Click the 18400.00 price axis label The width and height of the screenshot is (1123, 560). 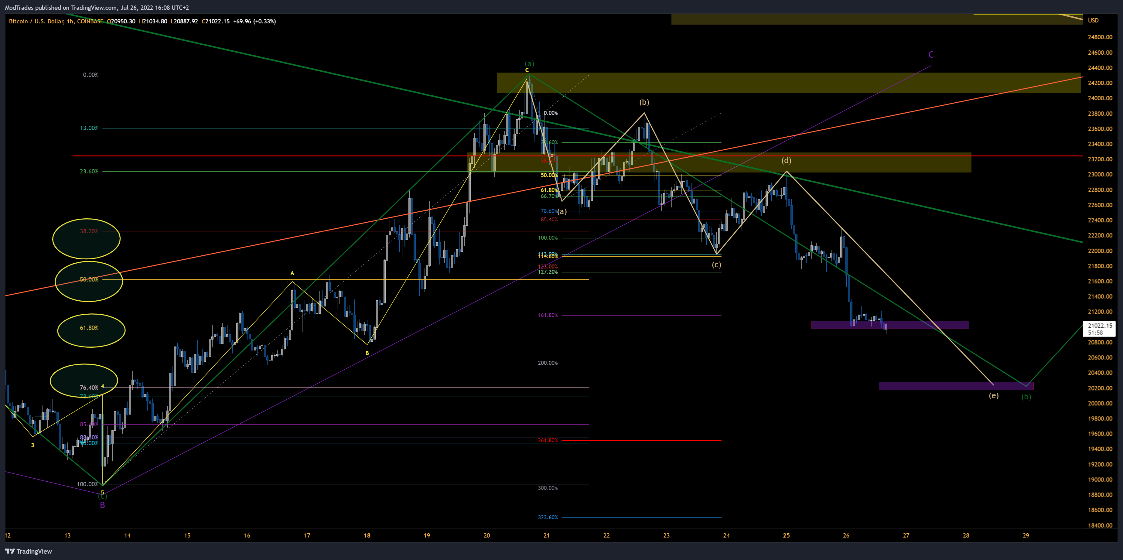pos(1100,525)
